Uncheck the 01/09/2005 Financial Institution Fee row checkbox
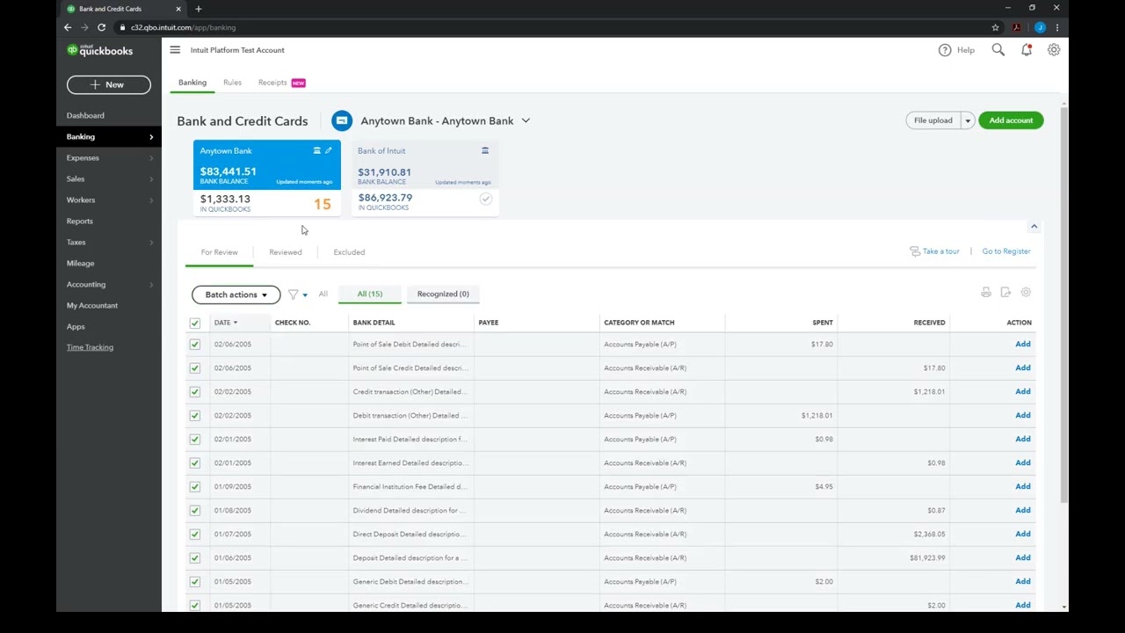This screenshot has height=633, width=1125. coord(195,487)
